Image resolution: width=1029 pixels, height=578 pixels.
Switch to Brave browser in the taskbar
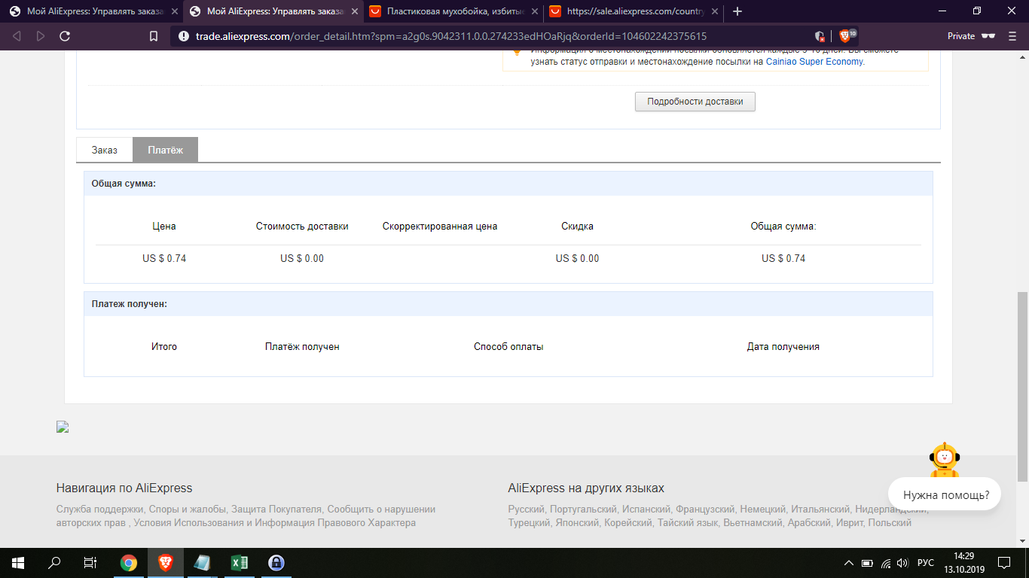tap(165, 562)
